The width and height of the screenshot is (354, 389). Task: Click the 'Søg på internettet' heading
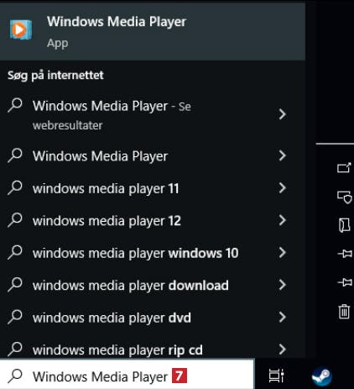point(55,76)
